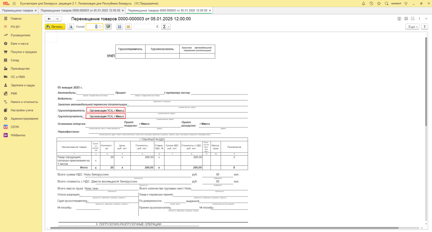Click Организация УСН next to Грузоотправитель
Screen dimensions: 432x232
(x=106, y=110)
